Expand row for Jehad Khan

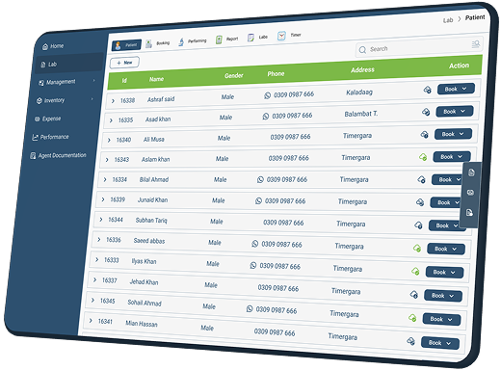click(x=94, y=279)
